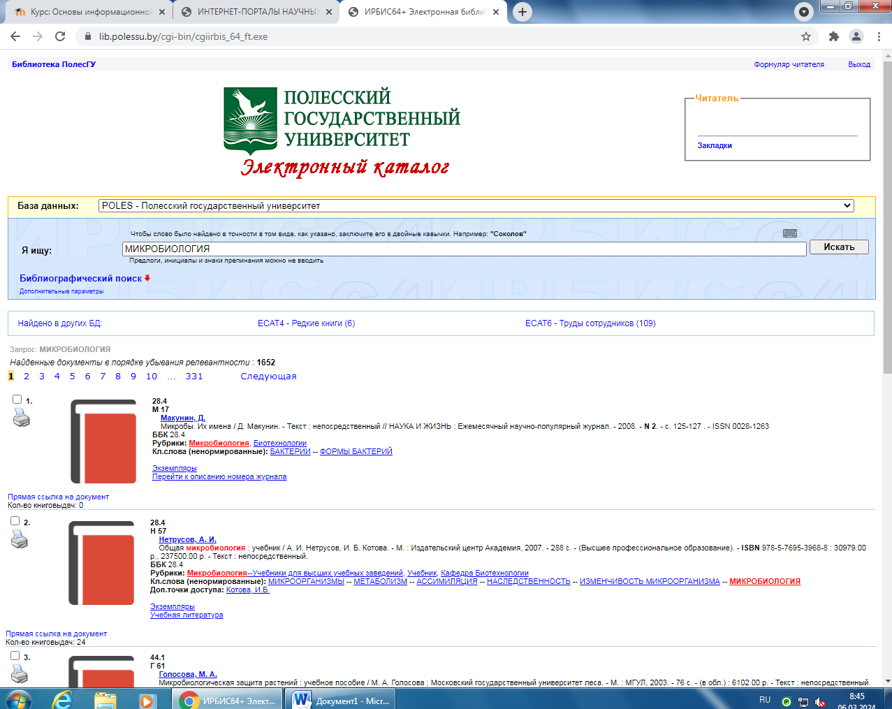892x709 pixels.
Task: Go to results page 10
Action: [x=152, y=376]
